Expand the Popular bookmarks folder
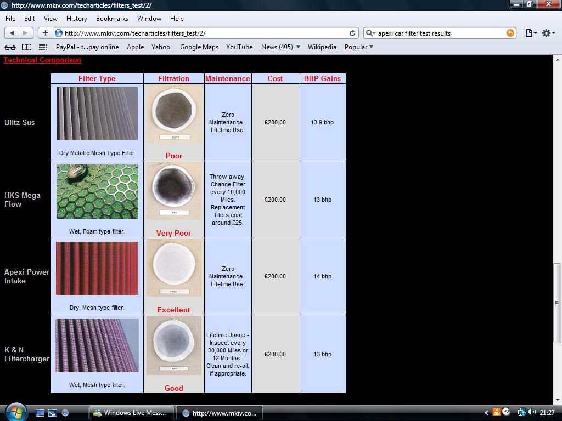562x421 pixels. point(359,47)
